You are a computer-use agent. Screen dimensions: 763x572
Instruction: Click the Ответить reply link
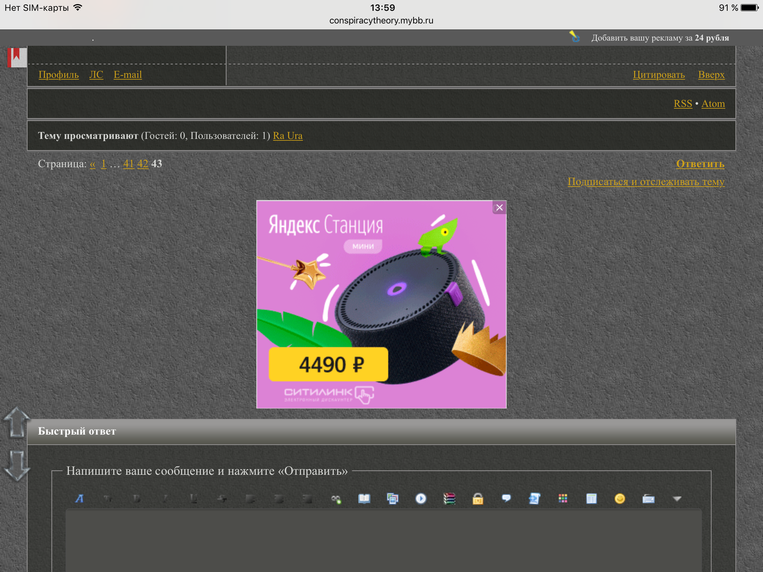coord(700,164)
